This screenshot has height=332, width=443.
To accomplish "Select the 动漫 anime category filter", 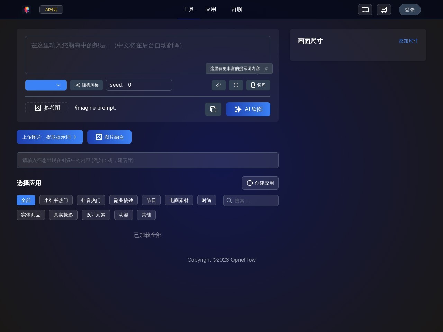I will click(124, 215).
